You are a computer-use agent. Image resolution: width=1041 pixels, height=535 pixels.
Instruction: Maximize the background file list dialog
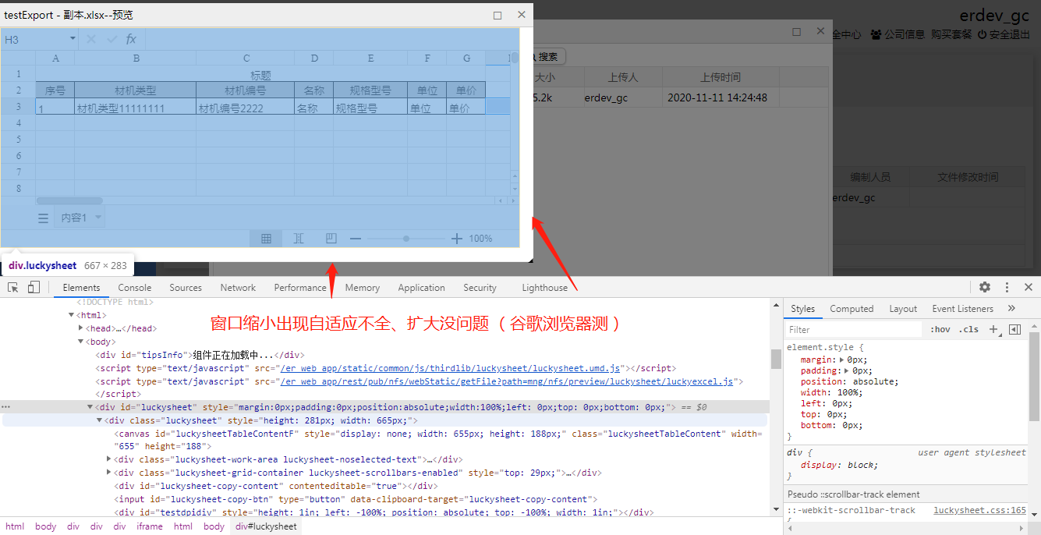click(x=796, y=32)
